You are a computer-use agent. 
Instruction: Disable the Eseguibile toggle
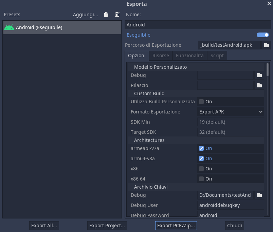[262, 35]
